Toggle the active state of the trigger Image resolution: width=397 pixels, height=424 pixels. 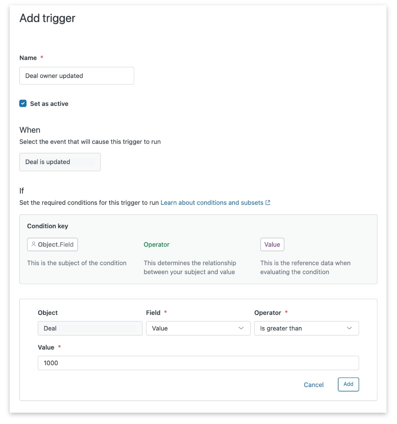(23, 103)
